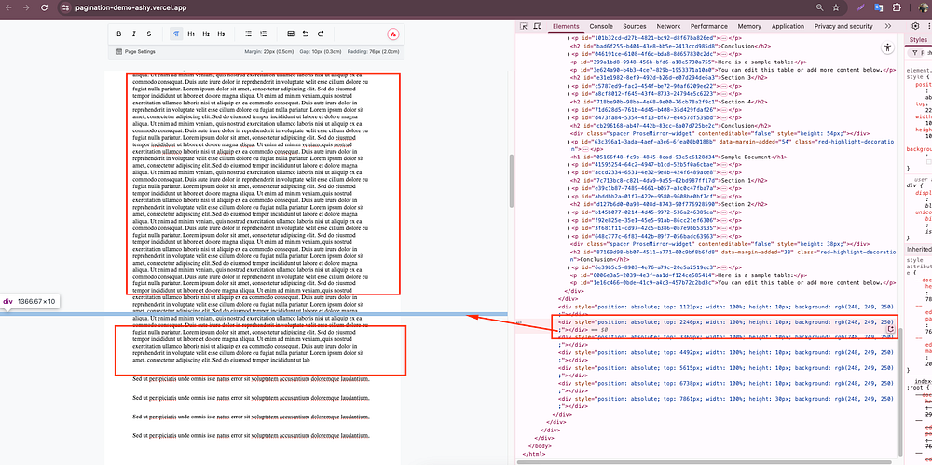Select the highlighted paragraph format button
The image size is (932, 465).
(x=176, y=34)
